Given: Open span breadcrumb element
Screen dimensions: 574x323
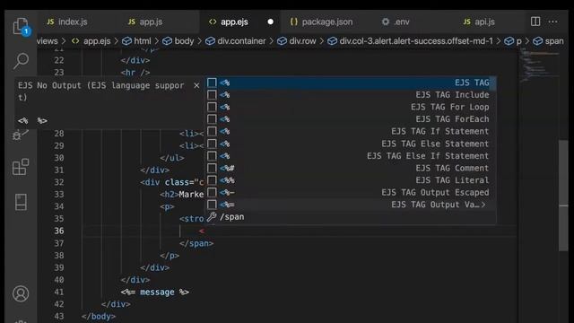Looking at the screenshot, I should [x=548, y=41].
